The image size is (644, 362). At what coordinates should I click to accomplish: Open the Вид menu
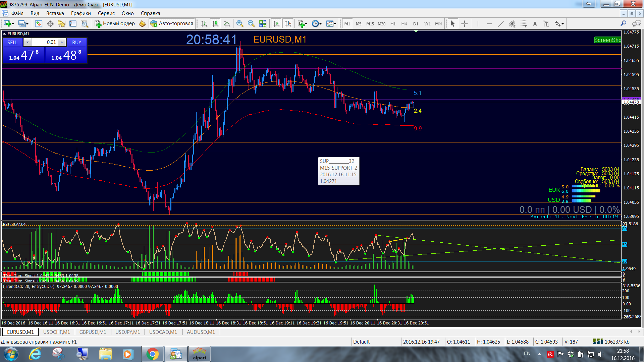pos(35,13)
